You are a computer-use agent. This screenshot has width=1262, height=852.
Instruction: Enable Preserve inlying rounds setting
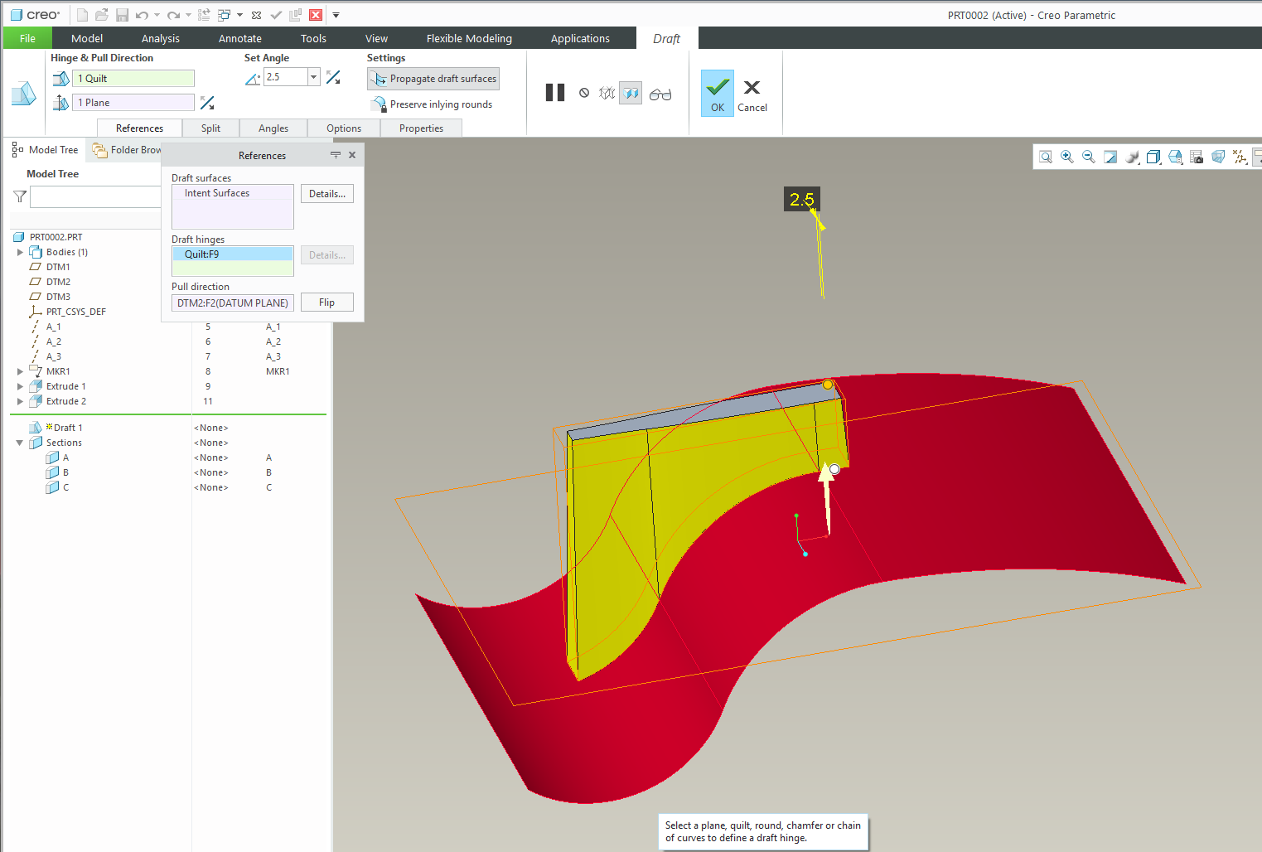pos(432,104)
